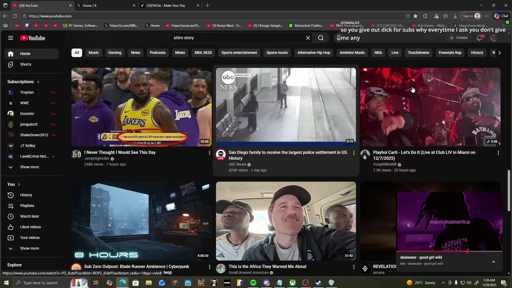Image resolution: width=512 pixels, height=288 pixels.
Task: Open YungWillieWill channel avatar
Action: click(x=365, y=155)
